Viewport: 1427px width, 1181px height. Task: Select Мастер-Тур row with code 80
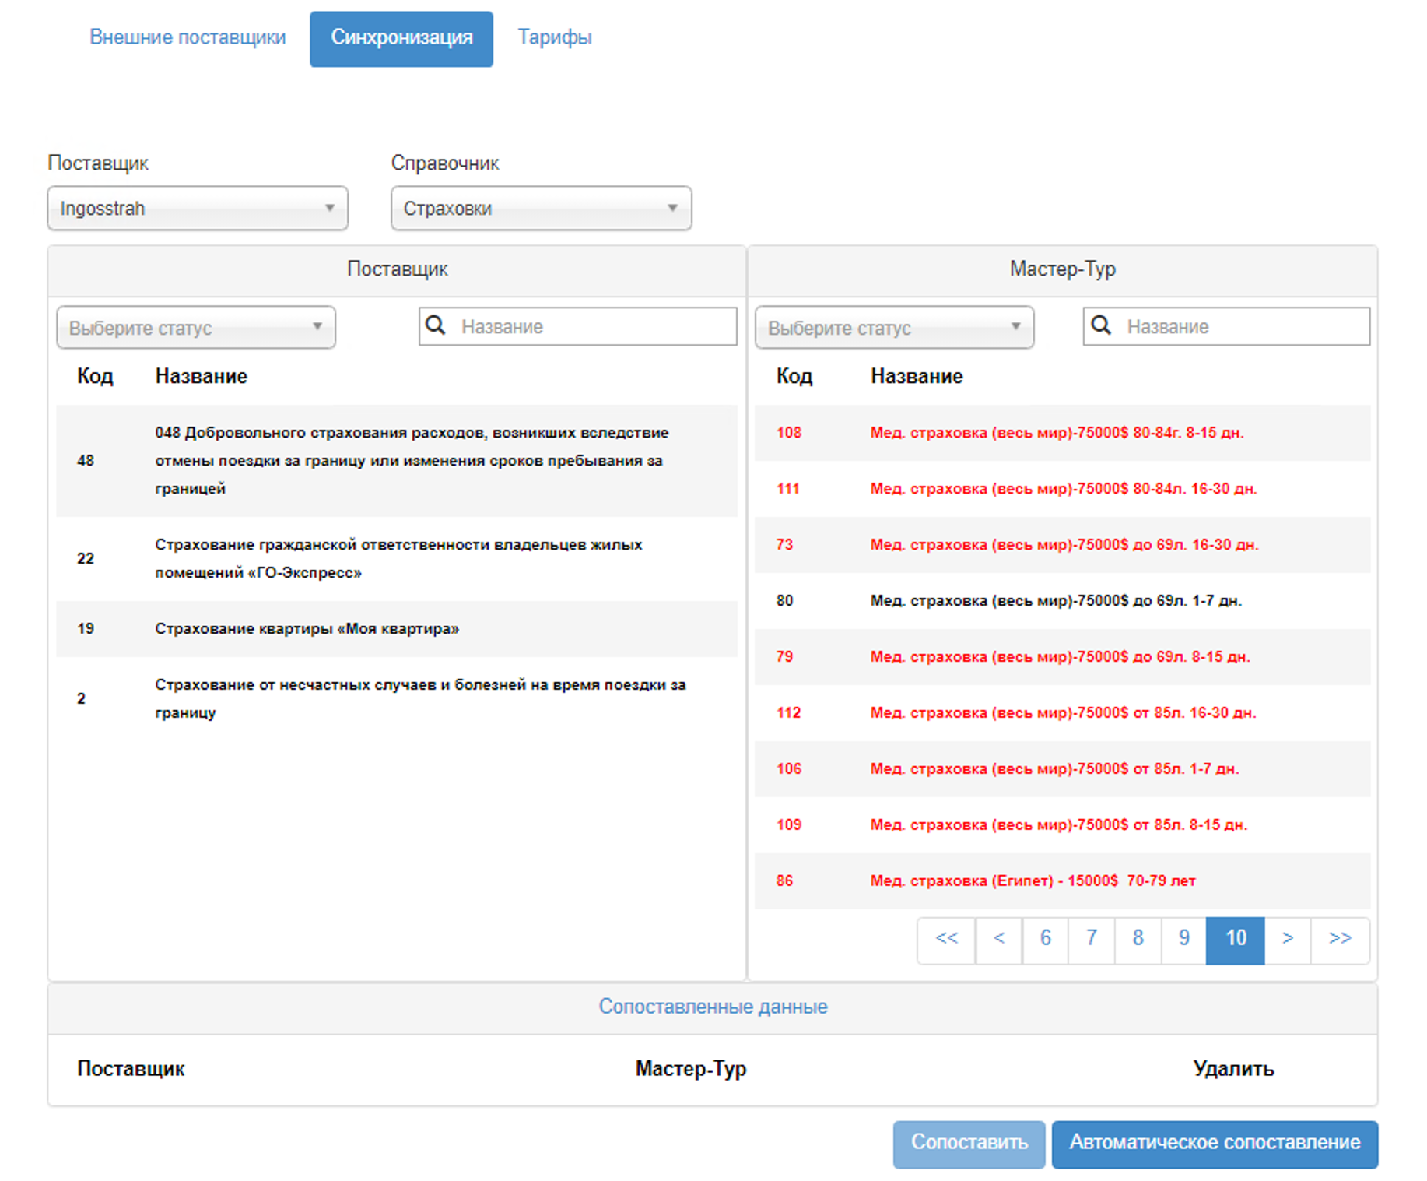[1055, 601]
